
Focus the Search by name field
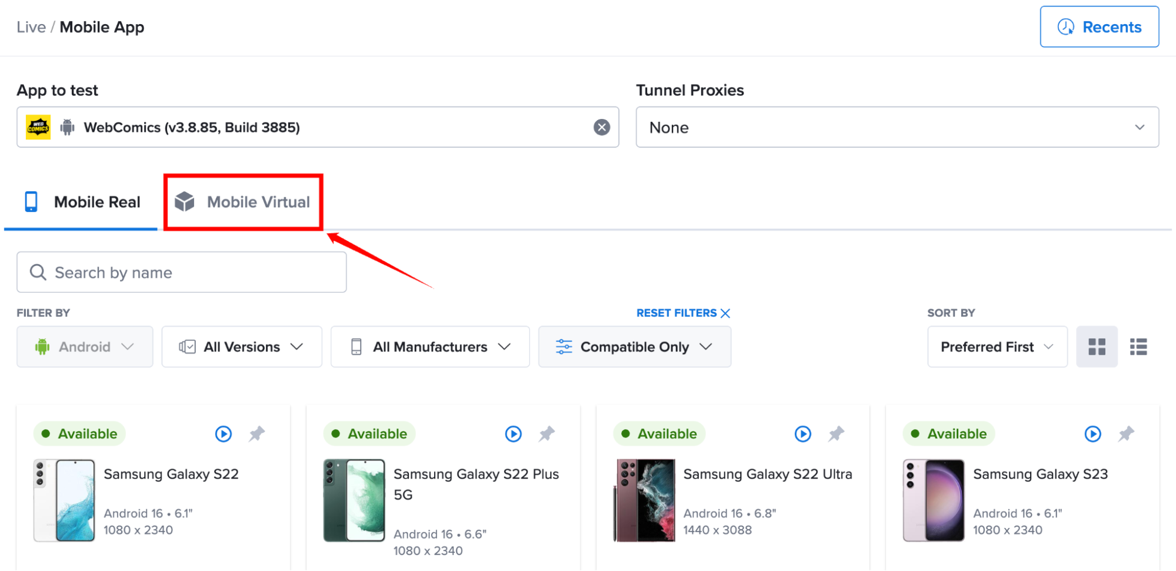click(181, 272)
